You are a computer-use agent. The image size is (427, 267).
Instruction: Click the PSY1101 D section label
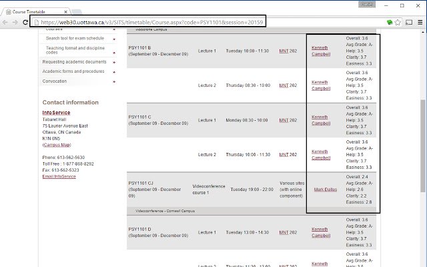point(139,229)
